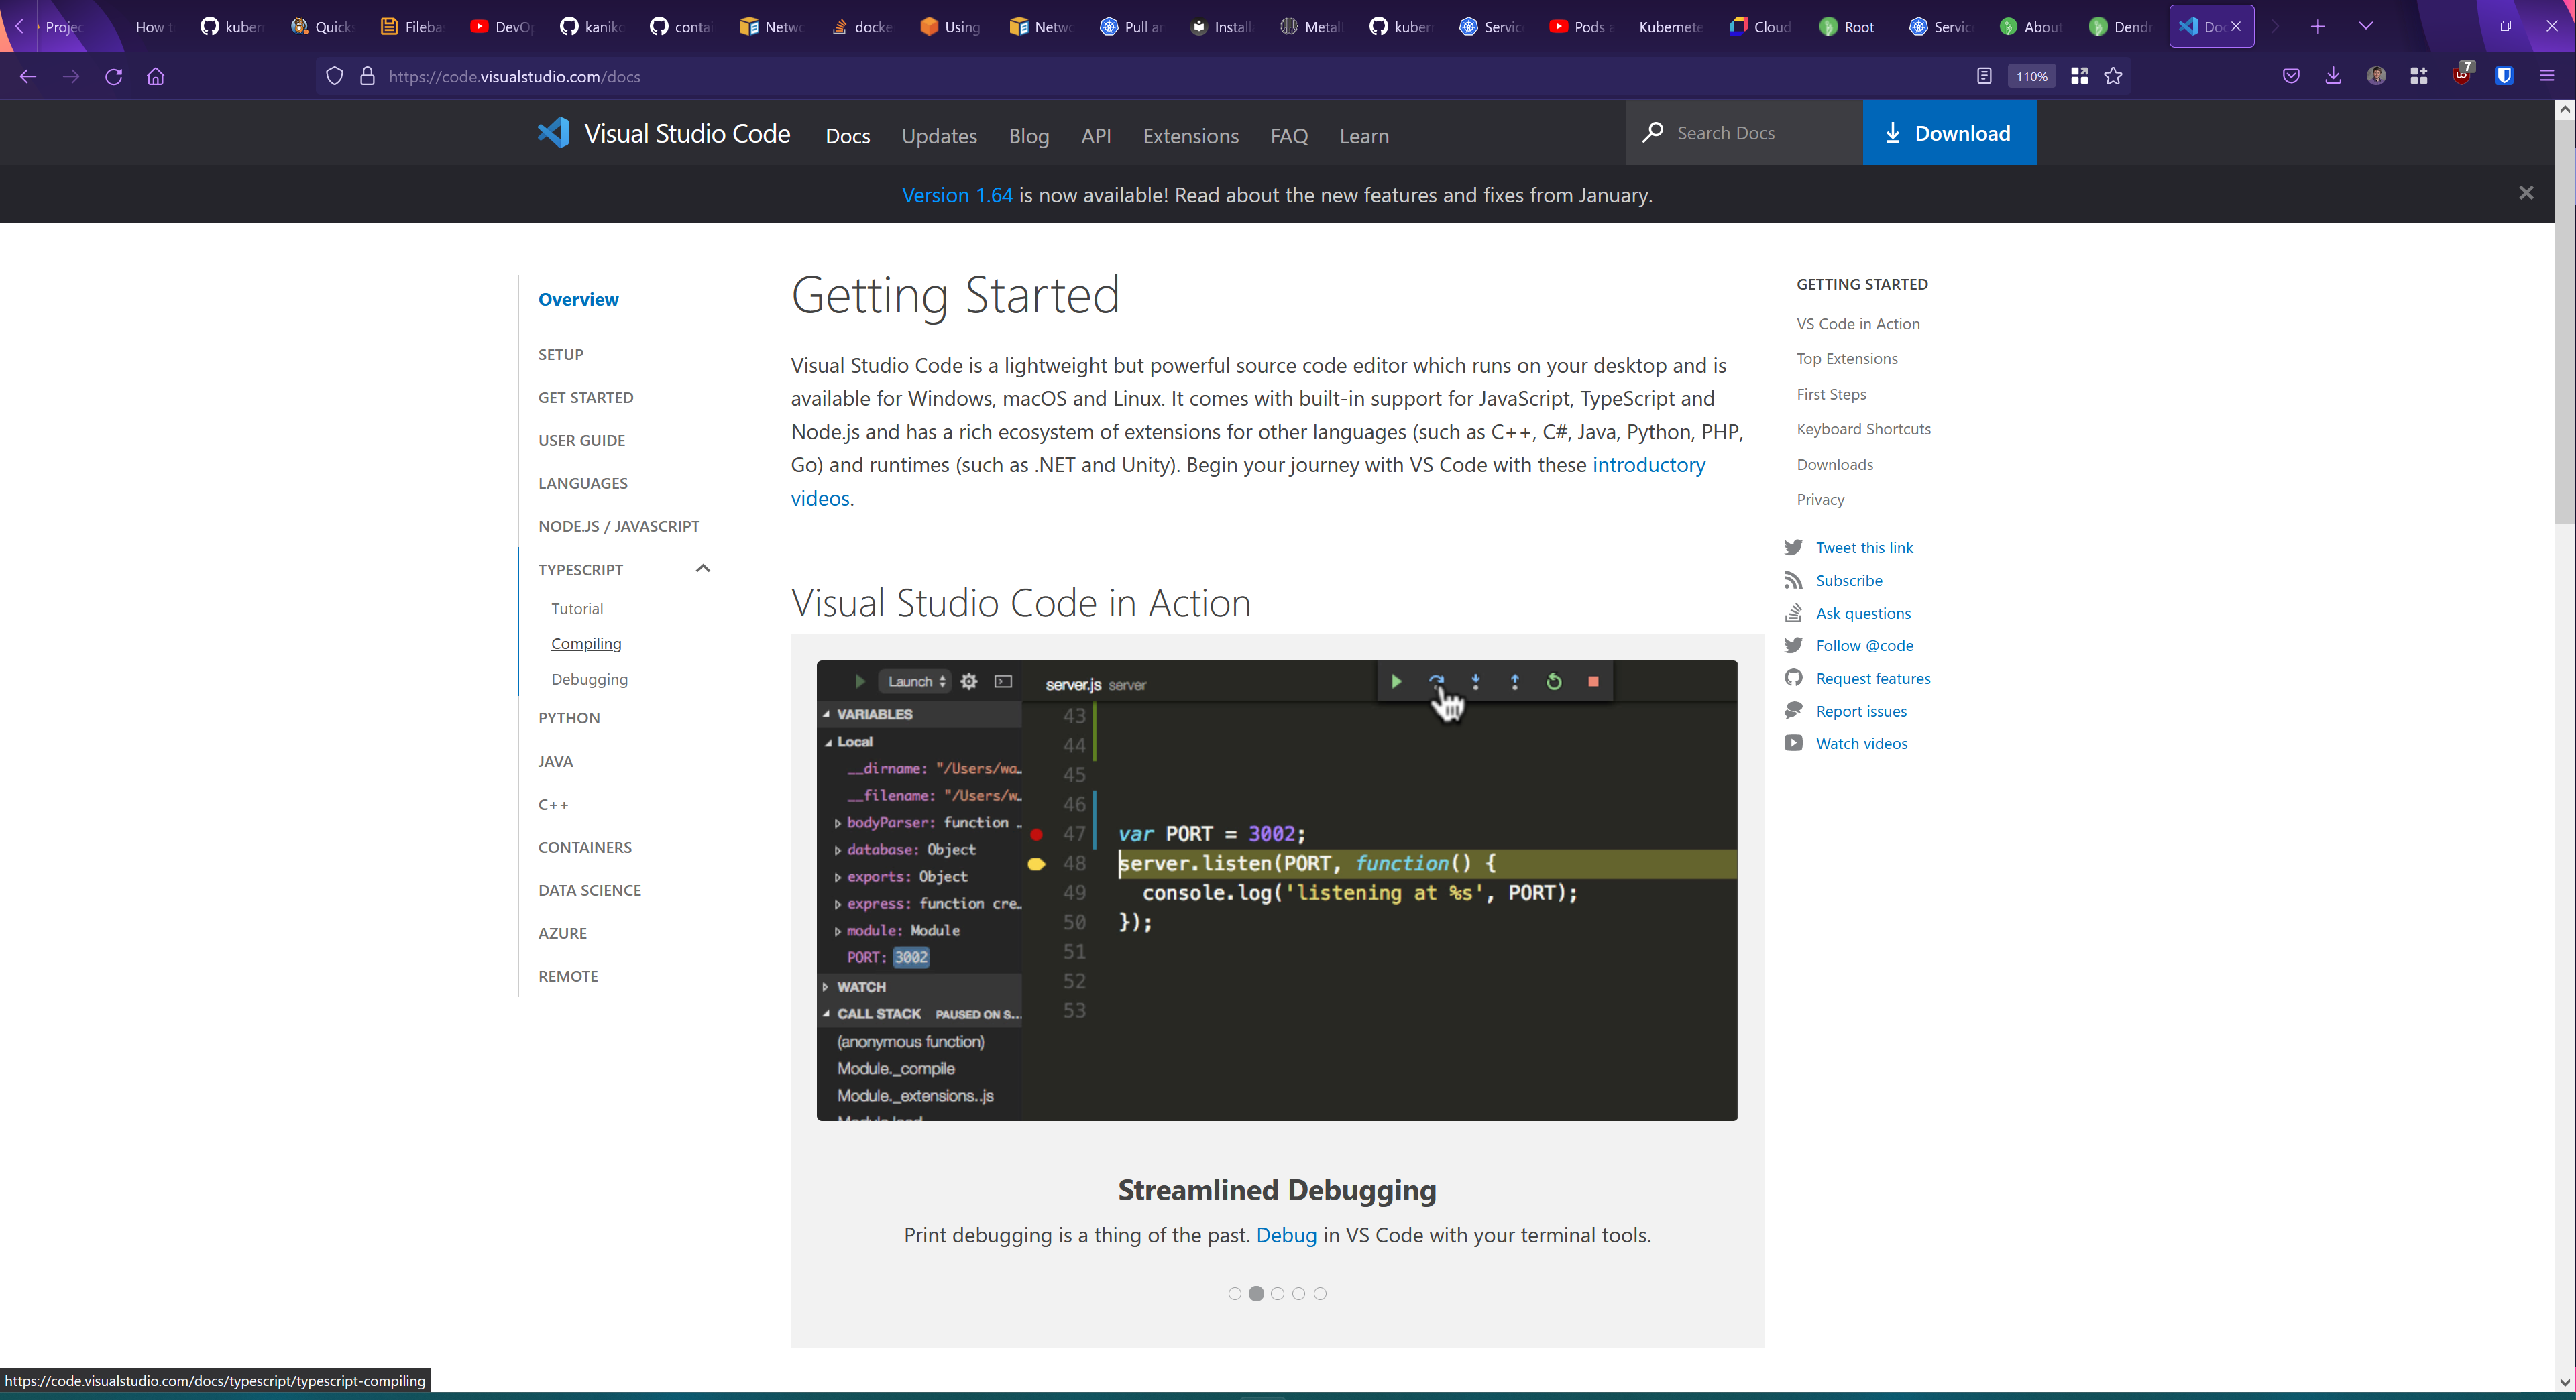Click the YouTube icon next to Watch videos
This screenshot has width=2576, height=1400.
1795,743
